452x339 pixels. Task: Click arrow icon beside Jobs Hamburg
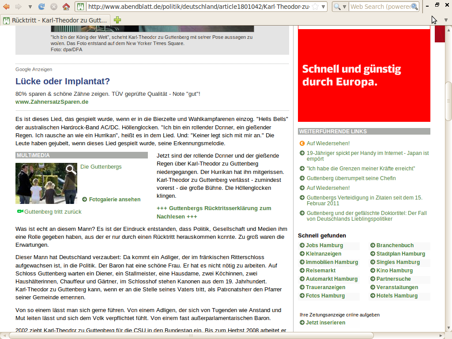click(302, 245)
